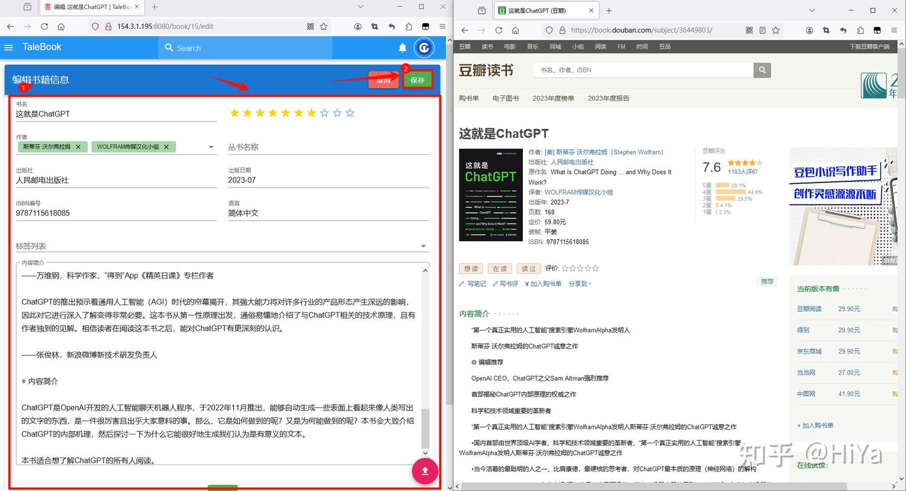
Task: Click the home icon in the TaleBook window
Action: (61, 26)
